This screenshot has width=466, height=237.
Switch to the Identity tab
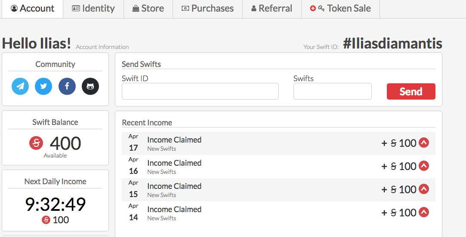pyautogui.click(x=93, y=9)
